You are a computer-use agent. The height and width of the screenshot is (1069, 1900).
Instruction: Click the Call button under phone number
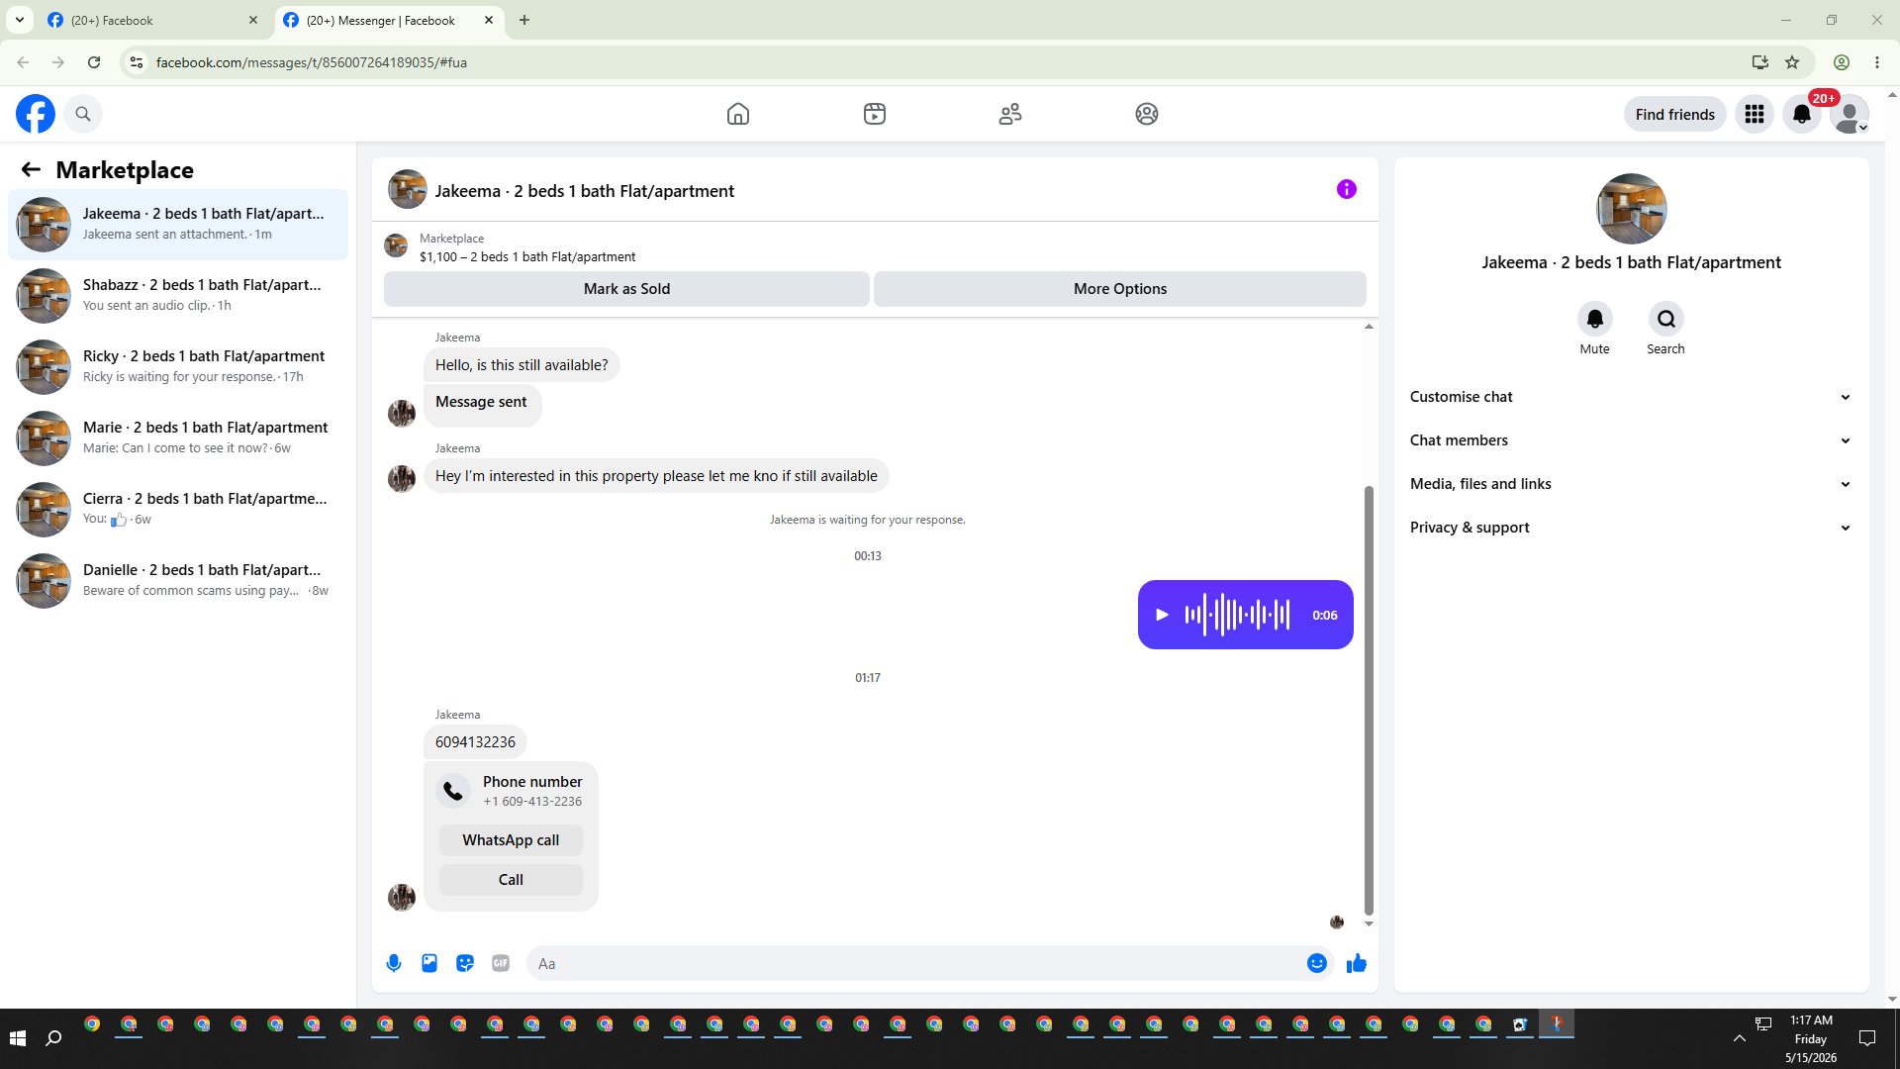pyautogui.click(x=511, y=880)
